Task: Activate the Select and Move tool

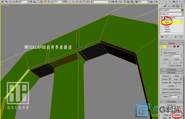Action: click(46, 2)
